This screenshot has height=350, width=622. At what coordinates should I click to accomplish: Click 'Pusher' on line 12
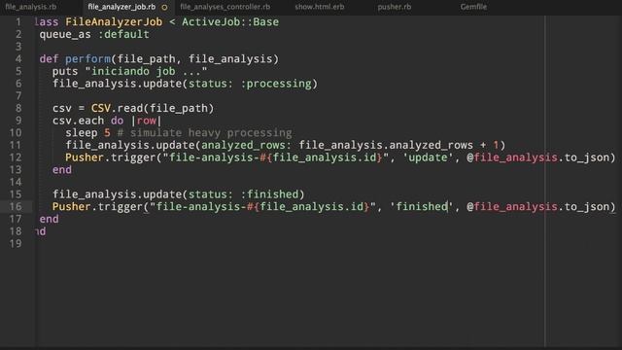click(85, 157)
